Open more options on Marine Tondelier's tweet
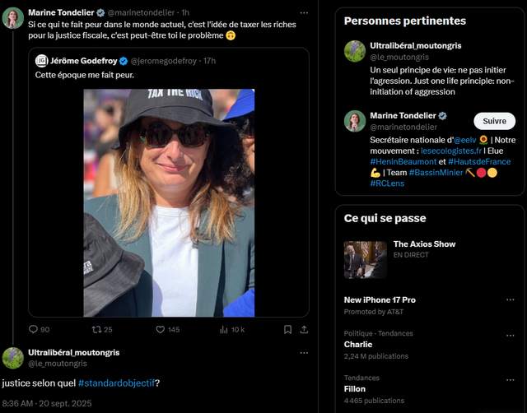This screenshot has width=527, height=413. coord(305,13)
